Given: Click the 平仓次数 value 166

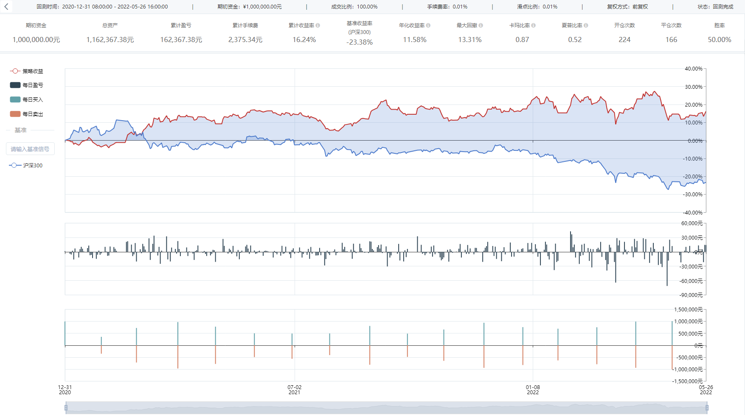Looking at the screenshot, I should [671, 40].
